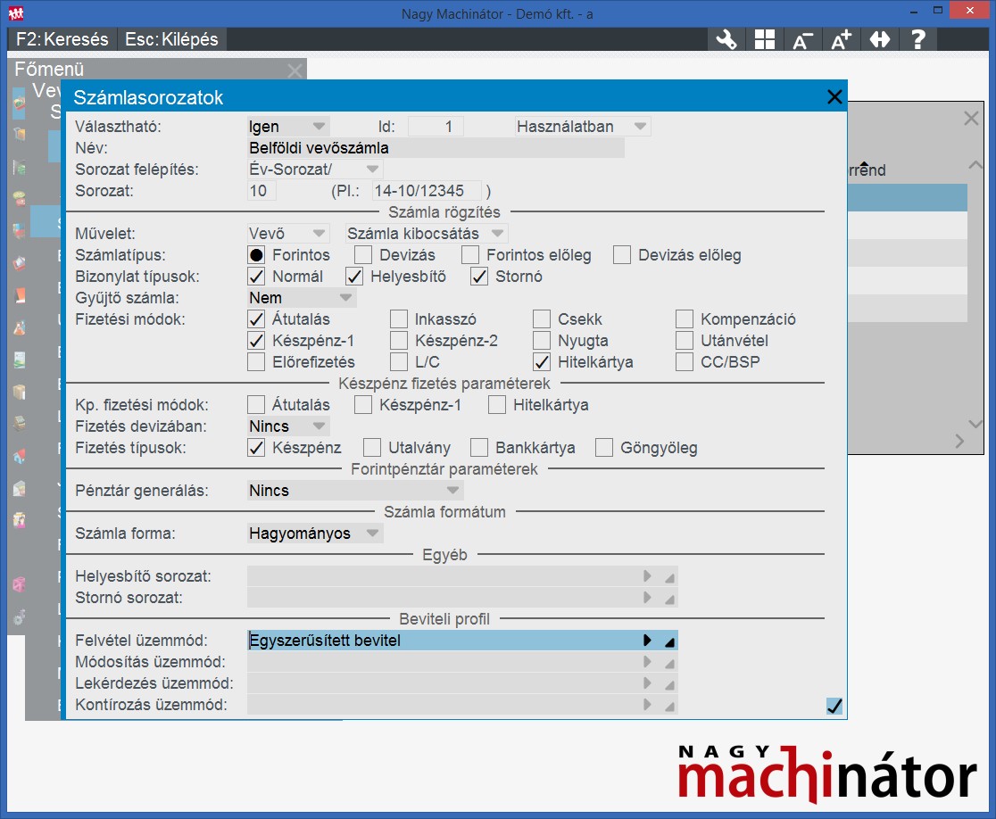Increase font size with A+ icon
Screen dimensions: 996x819
coord(841,39)
